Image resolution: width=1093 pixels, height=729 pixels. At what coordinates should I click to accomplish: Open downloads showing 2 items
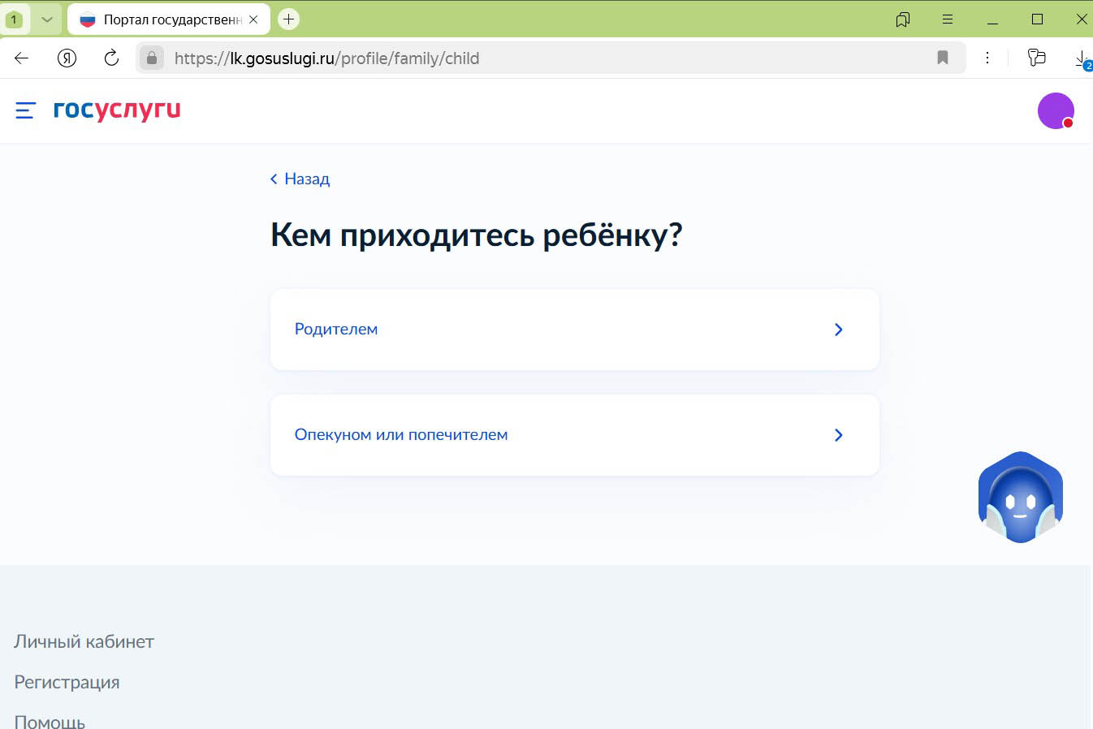[x=1080, y=58]
